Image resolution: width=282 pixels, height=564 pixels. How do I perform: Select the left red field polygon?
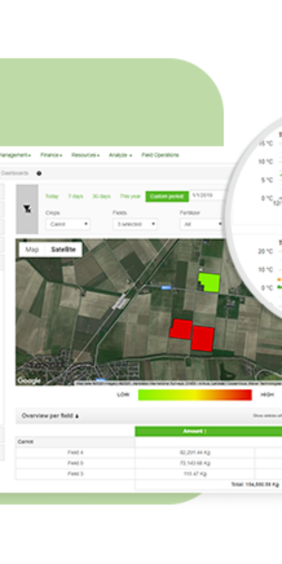181,329
